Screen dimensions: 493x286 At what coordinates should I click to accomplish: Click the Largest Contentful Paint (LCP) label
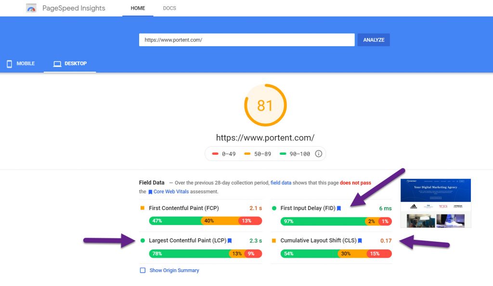[187, 240]
